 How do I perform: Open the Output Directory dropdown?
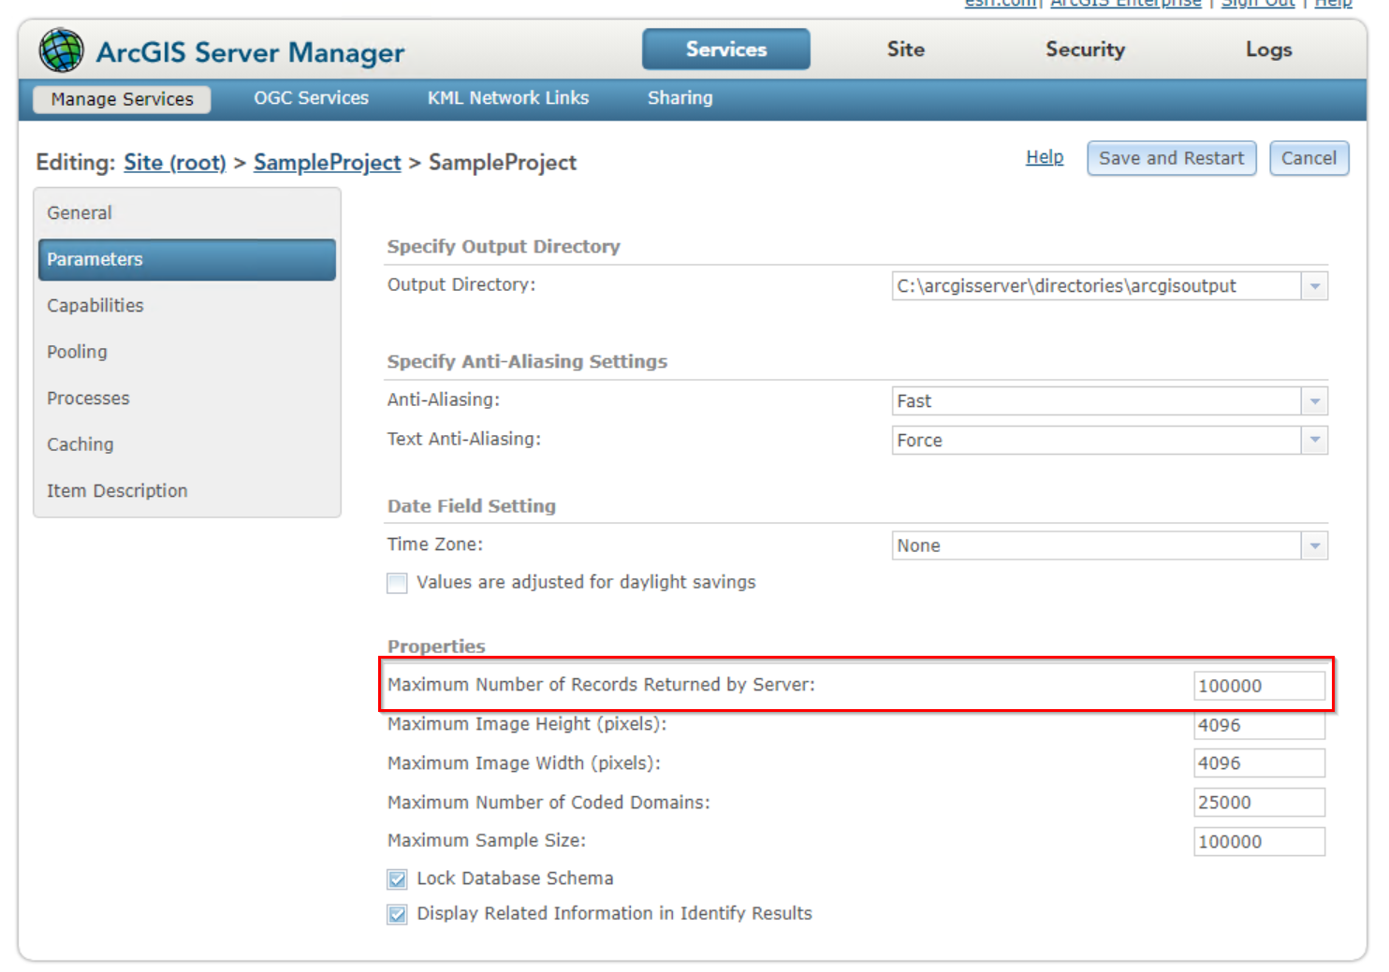point(1316,286)
